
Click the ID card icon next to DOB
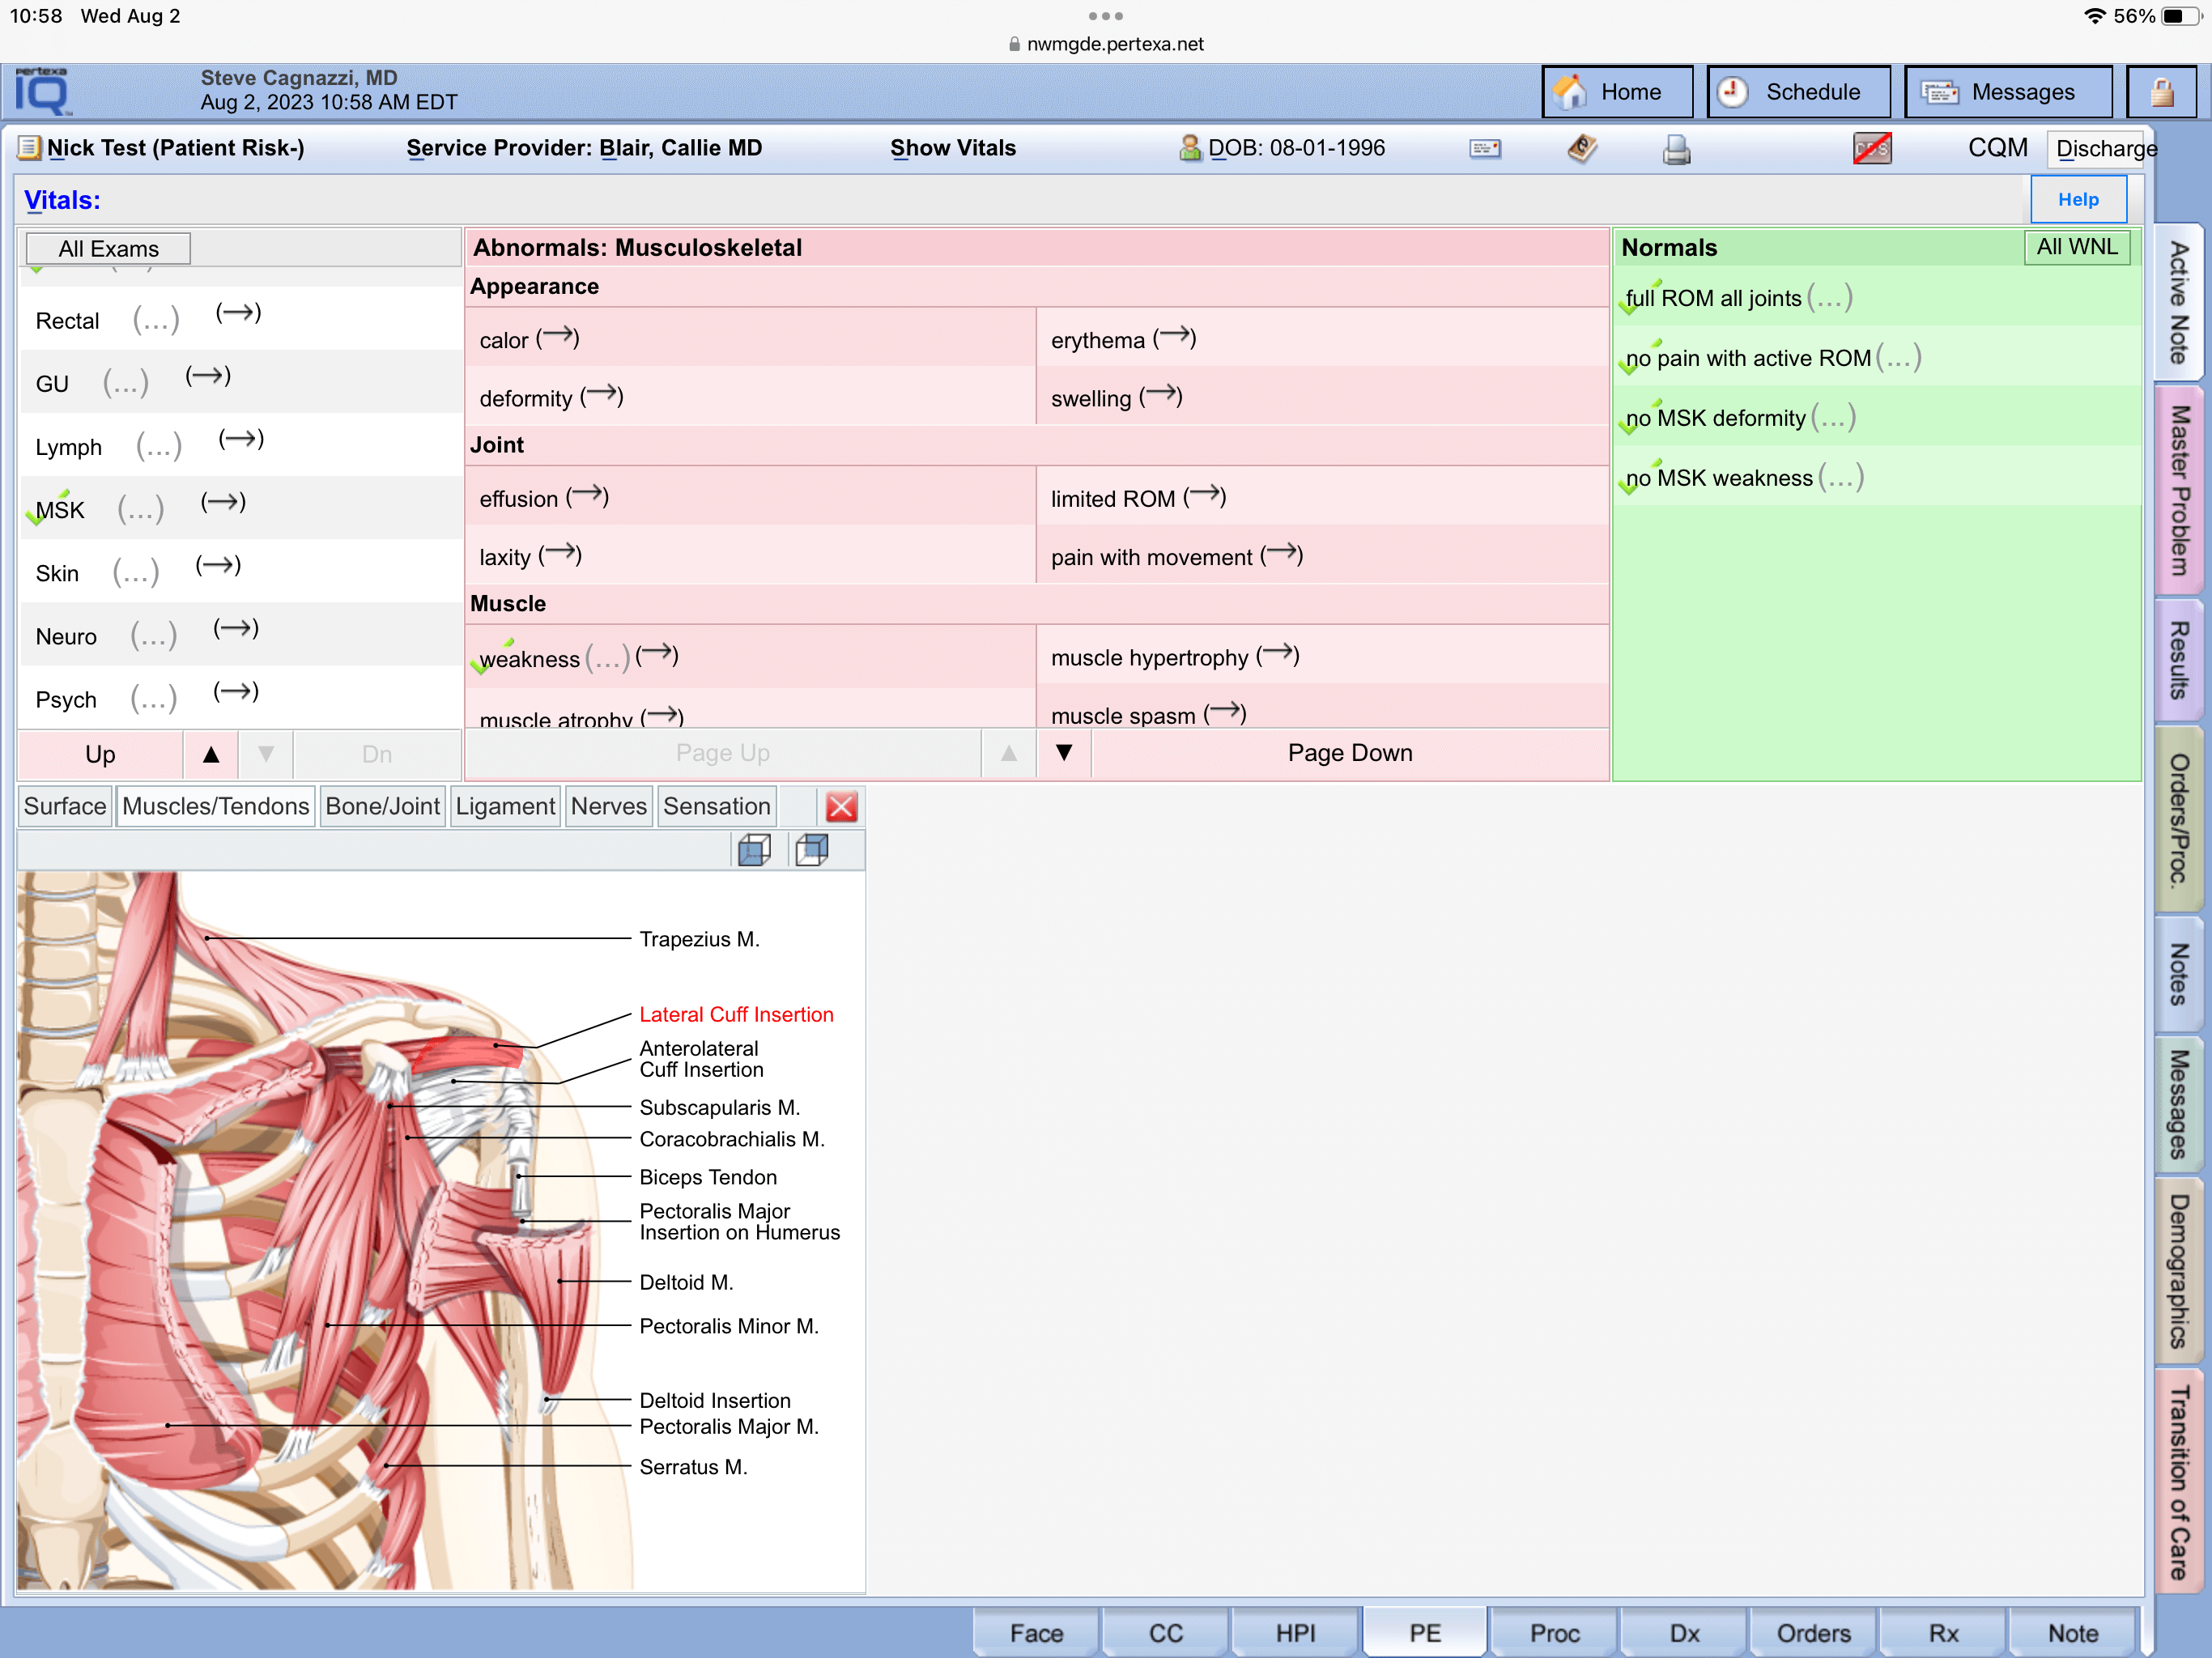point(1484,149)
